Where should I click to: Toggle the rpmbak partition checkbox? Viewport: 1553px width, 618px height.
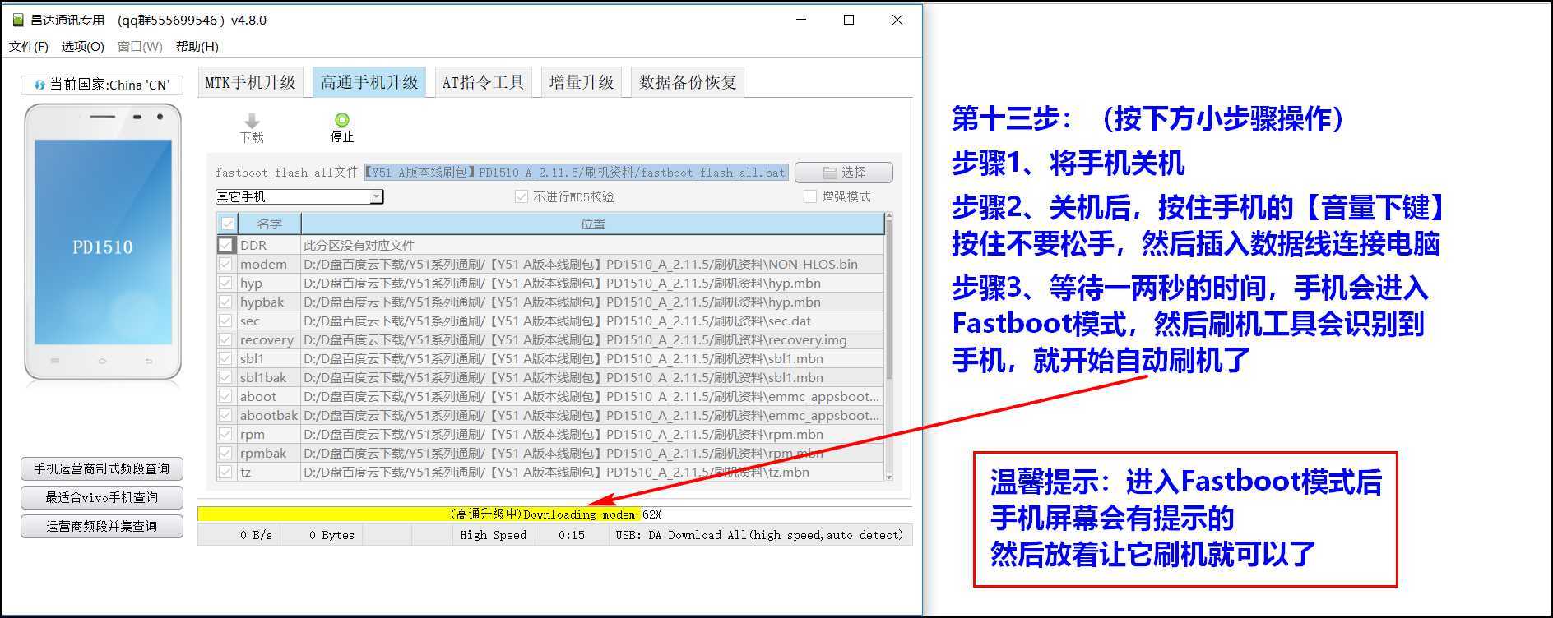(x=225, y=453)
